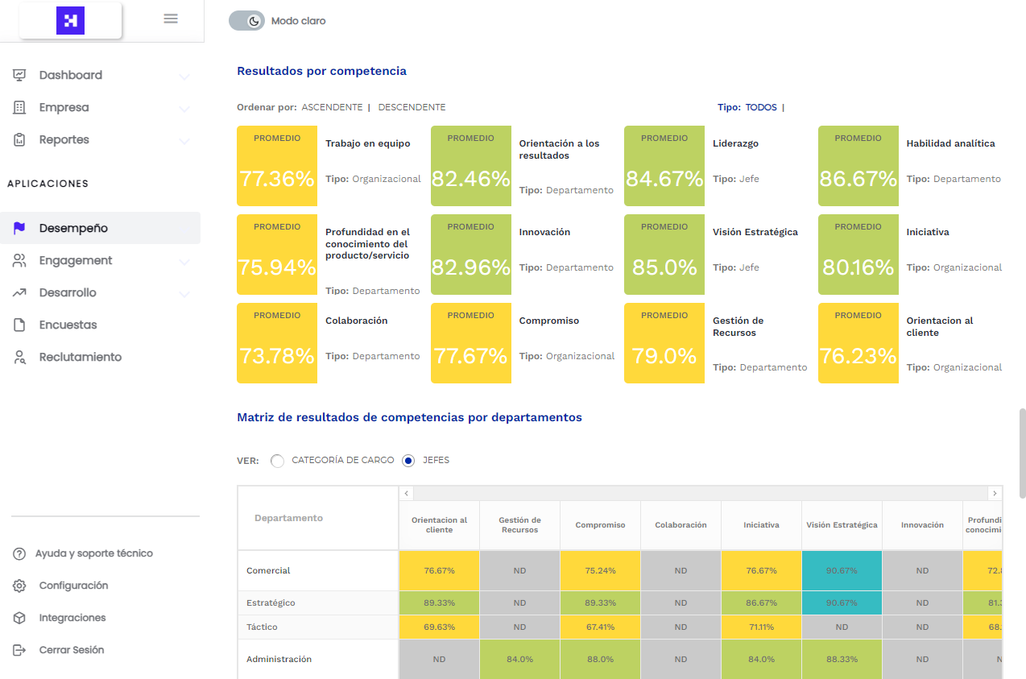This screenshot has height=679, width=1026.
Task: Select the JEFES radio button
Action: click(410, 460)
